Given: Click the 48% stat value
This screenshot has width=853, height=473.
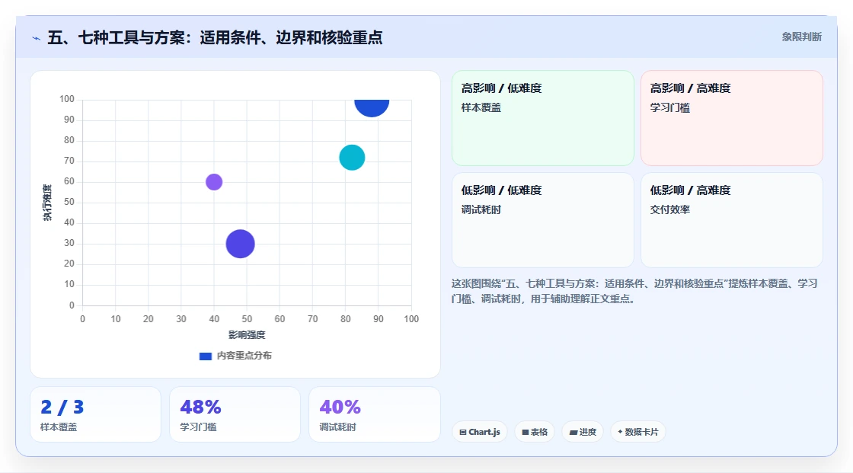Looking at the screenshot, I should [x=200, y=407].
